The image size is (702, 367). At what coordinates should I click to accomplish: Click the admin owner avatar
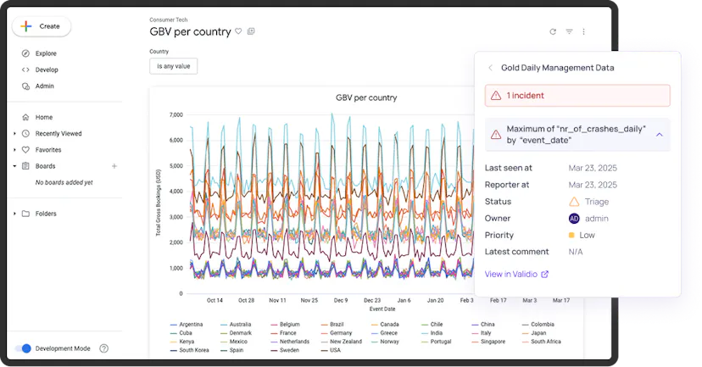pyautogui.click(x=574, y=219)
